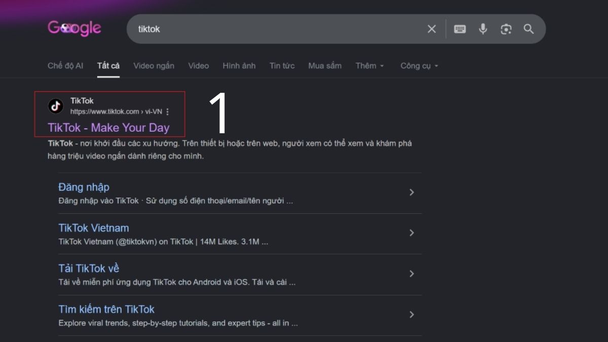Open three-dot menu beside tiktok.com URL
The image size is (608, 342).
pos(168,111)
